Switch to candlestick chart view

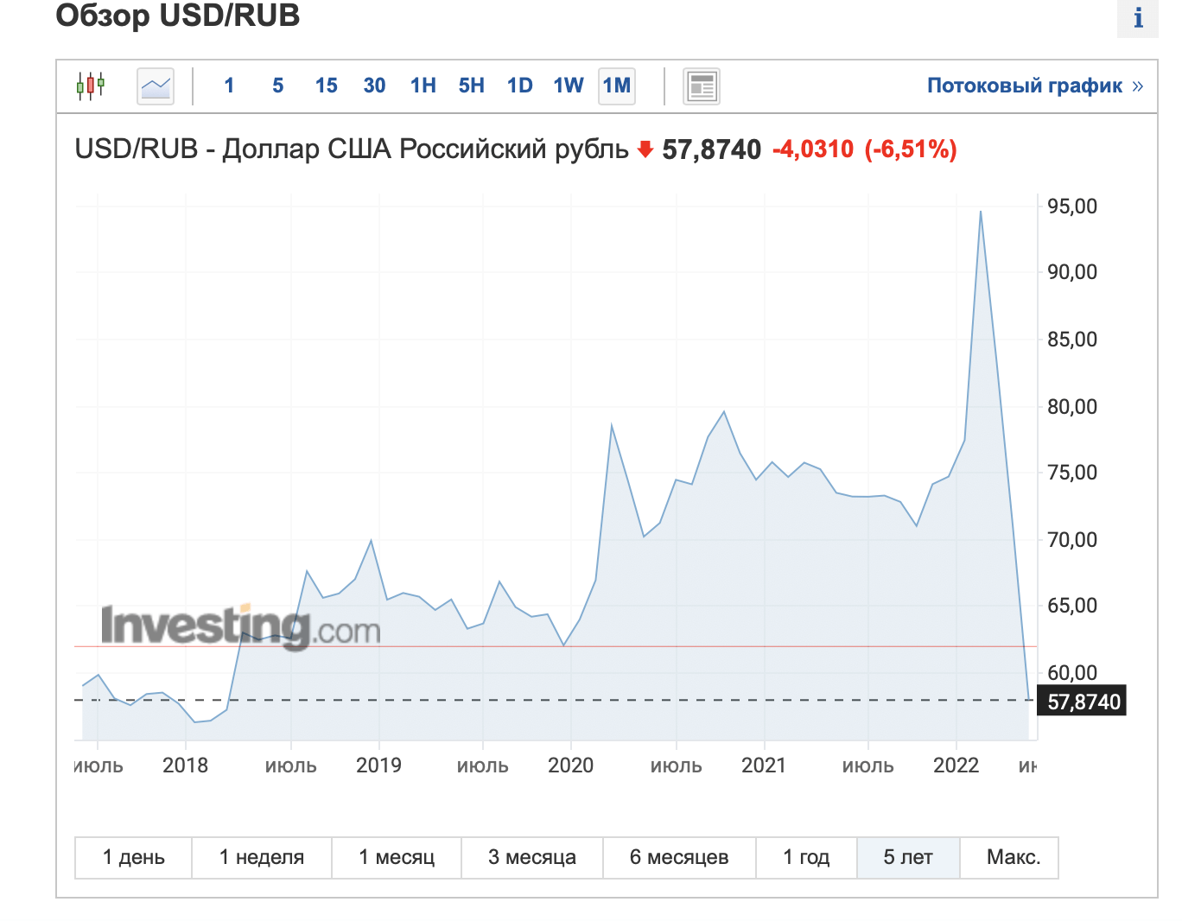click(91, 86)
